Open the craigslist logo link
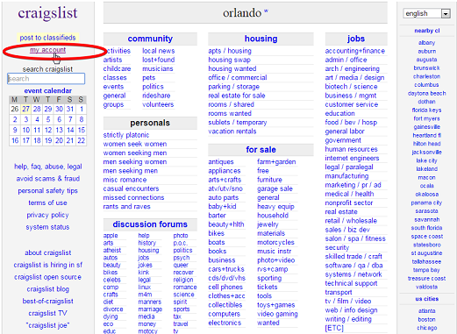Image resolution: width=457 pixels, height=334 pixels. click(47, 13)
